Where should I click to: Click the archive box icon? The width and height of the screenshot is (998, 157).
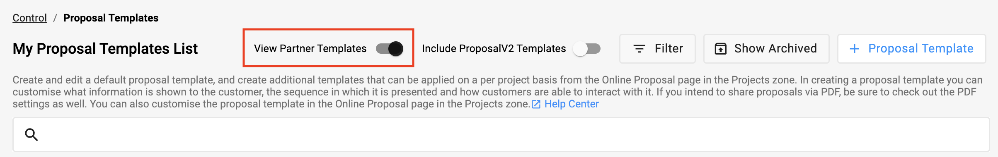[721, 49]
